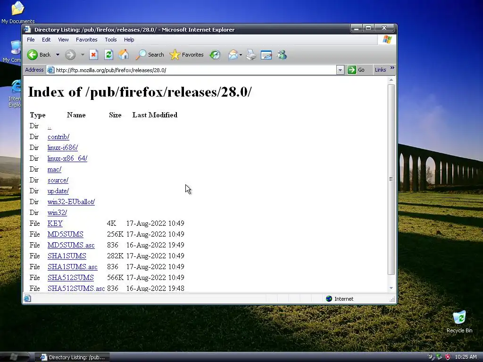Open the Search pane
Viewport: 483px width, 362px height.
tap(150, 55)
